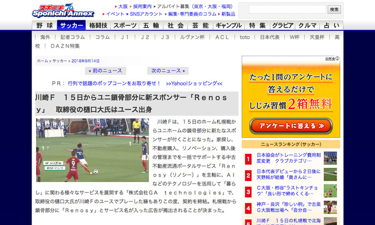The height and width of the screenshot is (225, 375).
Task: Click the rank 3 number badge
Action: pyautogui.click(x=248, y=191)
